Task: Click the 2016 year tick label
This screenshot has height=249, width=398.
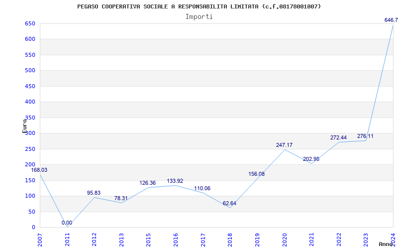Action: point(176,240)
